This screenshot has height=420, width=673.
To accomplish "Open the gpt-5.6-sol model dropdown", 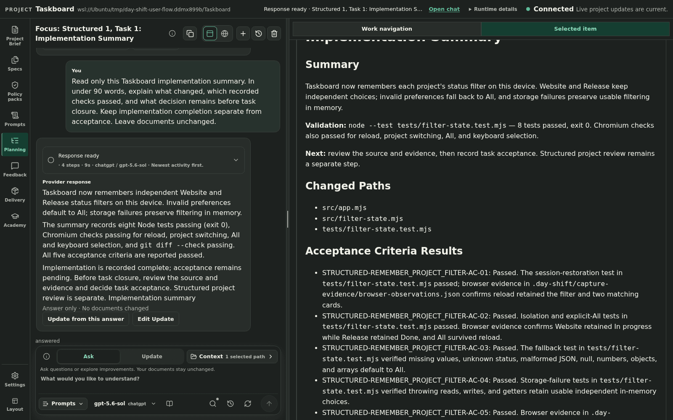I will pyautogui.click(x=125, y=404).
